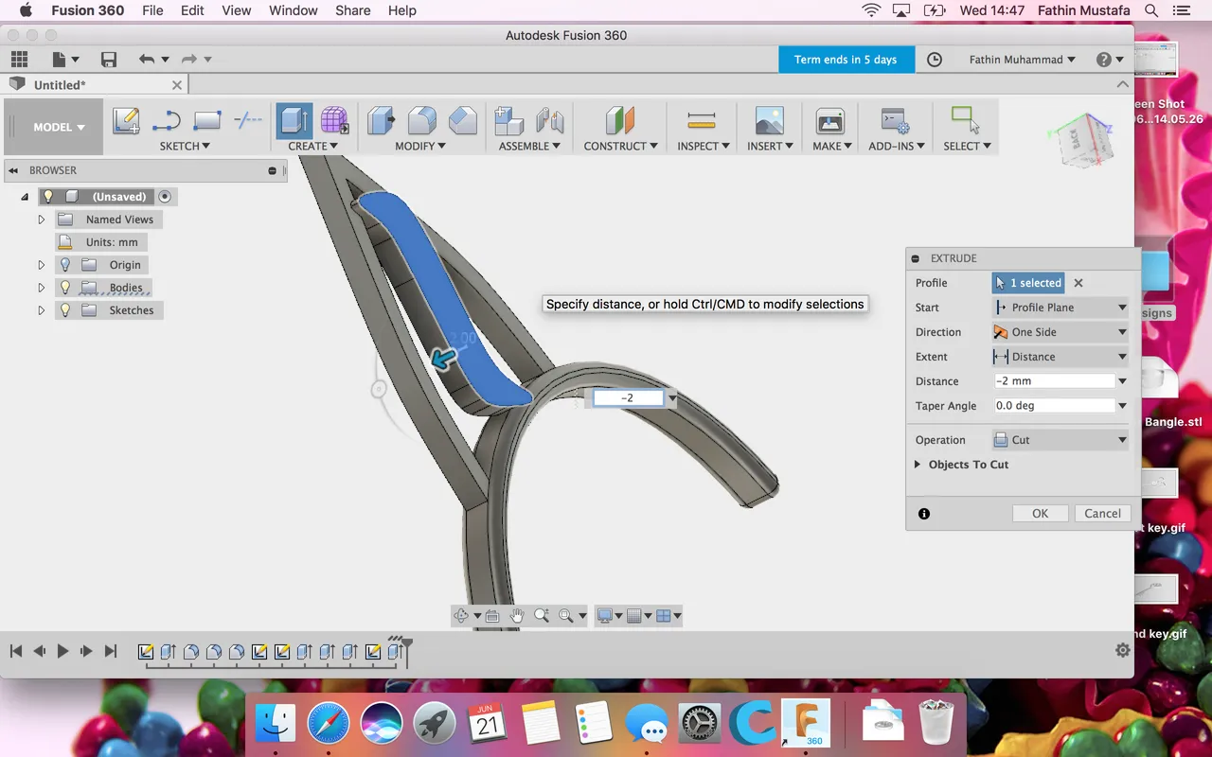This screenshot has width=1212, height=757.
Task: Click the Select tool icon
Action: pyautogui.click(x=965, y=121)
